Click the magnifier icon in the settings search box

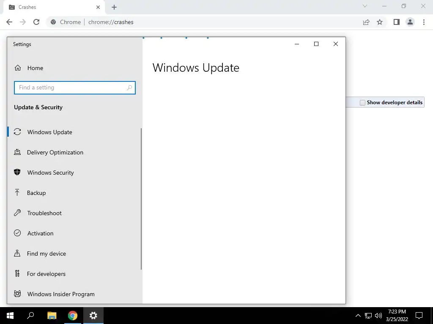(129, 88)
